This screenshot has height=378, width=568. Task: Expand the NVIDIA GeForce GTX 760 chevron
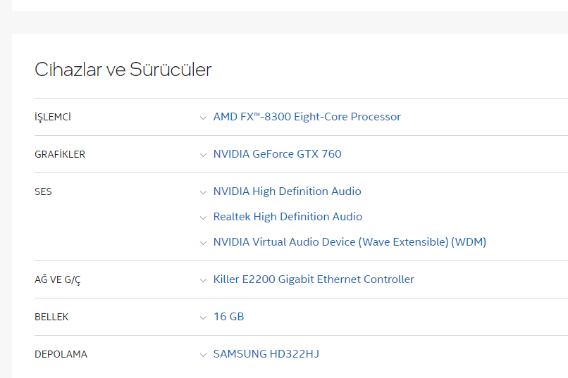pyautogui.click(x=203, y=155)
